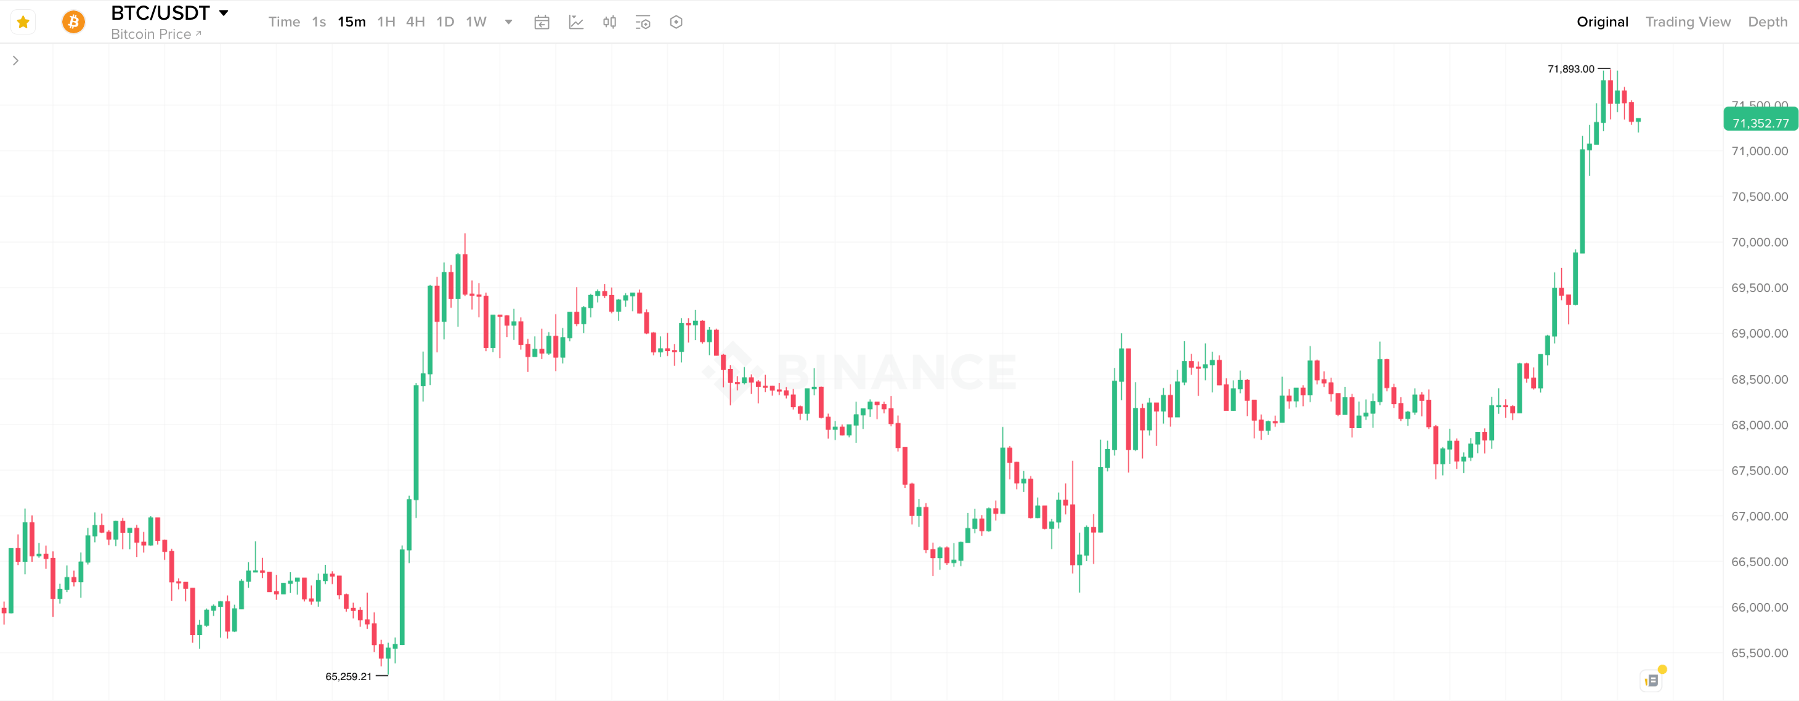Open the chart display settings icon
Image resolution: width=1799 pixels, height=701 pixels.
coord(643,22)
